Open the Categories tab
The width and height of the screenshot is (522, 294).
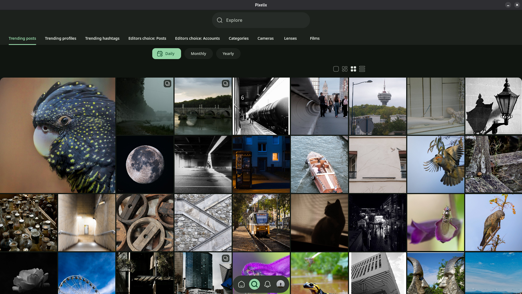coord(239,38)
